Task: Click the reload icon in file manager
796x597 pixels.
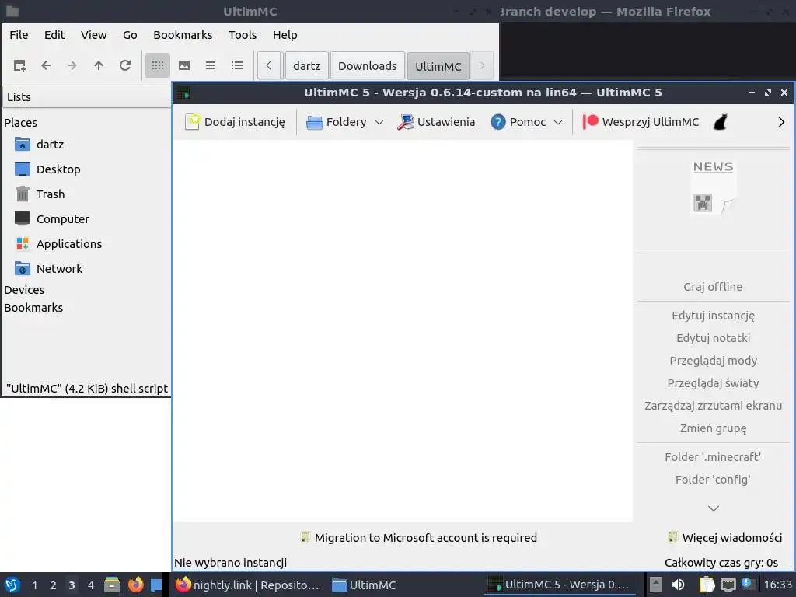Action: tap(125, 65)
